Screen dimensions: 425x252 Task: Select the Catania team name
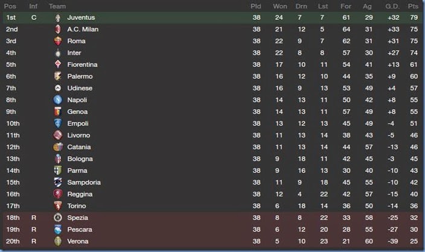pyautogui.click(x=79, y=147)
